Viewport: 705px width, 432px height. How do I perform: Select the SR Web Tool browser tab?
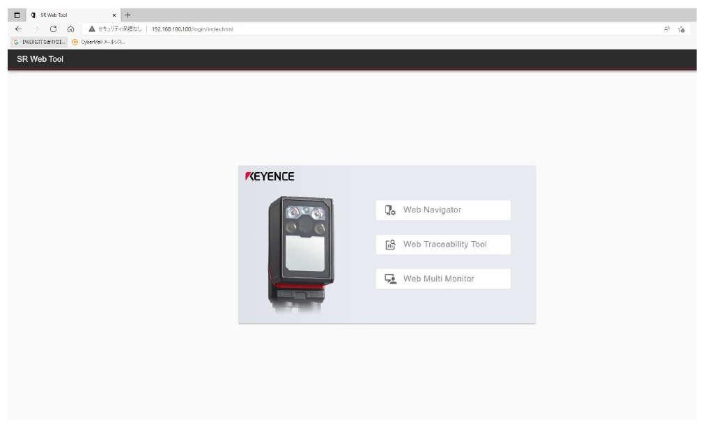click(73, 15)
